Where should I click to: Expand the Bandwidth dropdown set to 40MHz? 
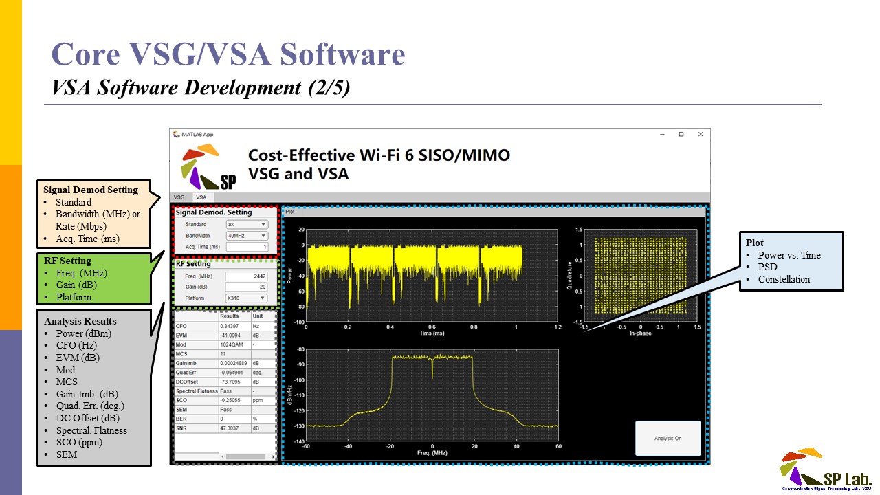tap(247, 236)
